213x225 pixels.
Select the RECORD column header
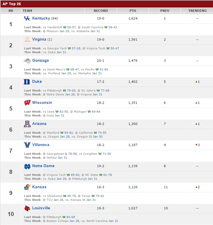pyautogui.click(x=101, y=11)
